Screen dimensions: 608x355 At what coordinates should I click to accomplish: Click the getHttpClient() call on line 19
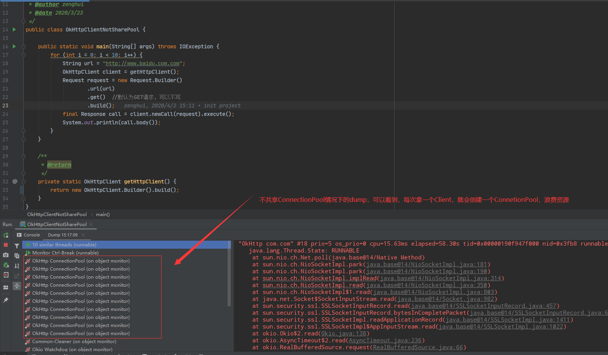tap(153, 72)
